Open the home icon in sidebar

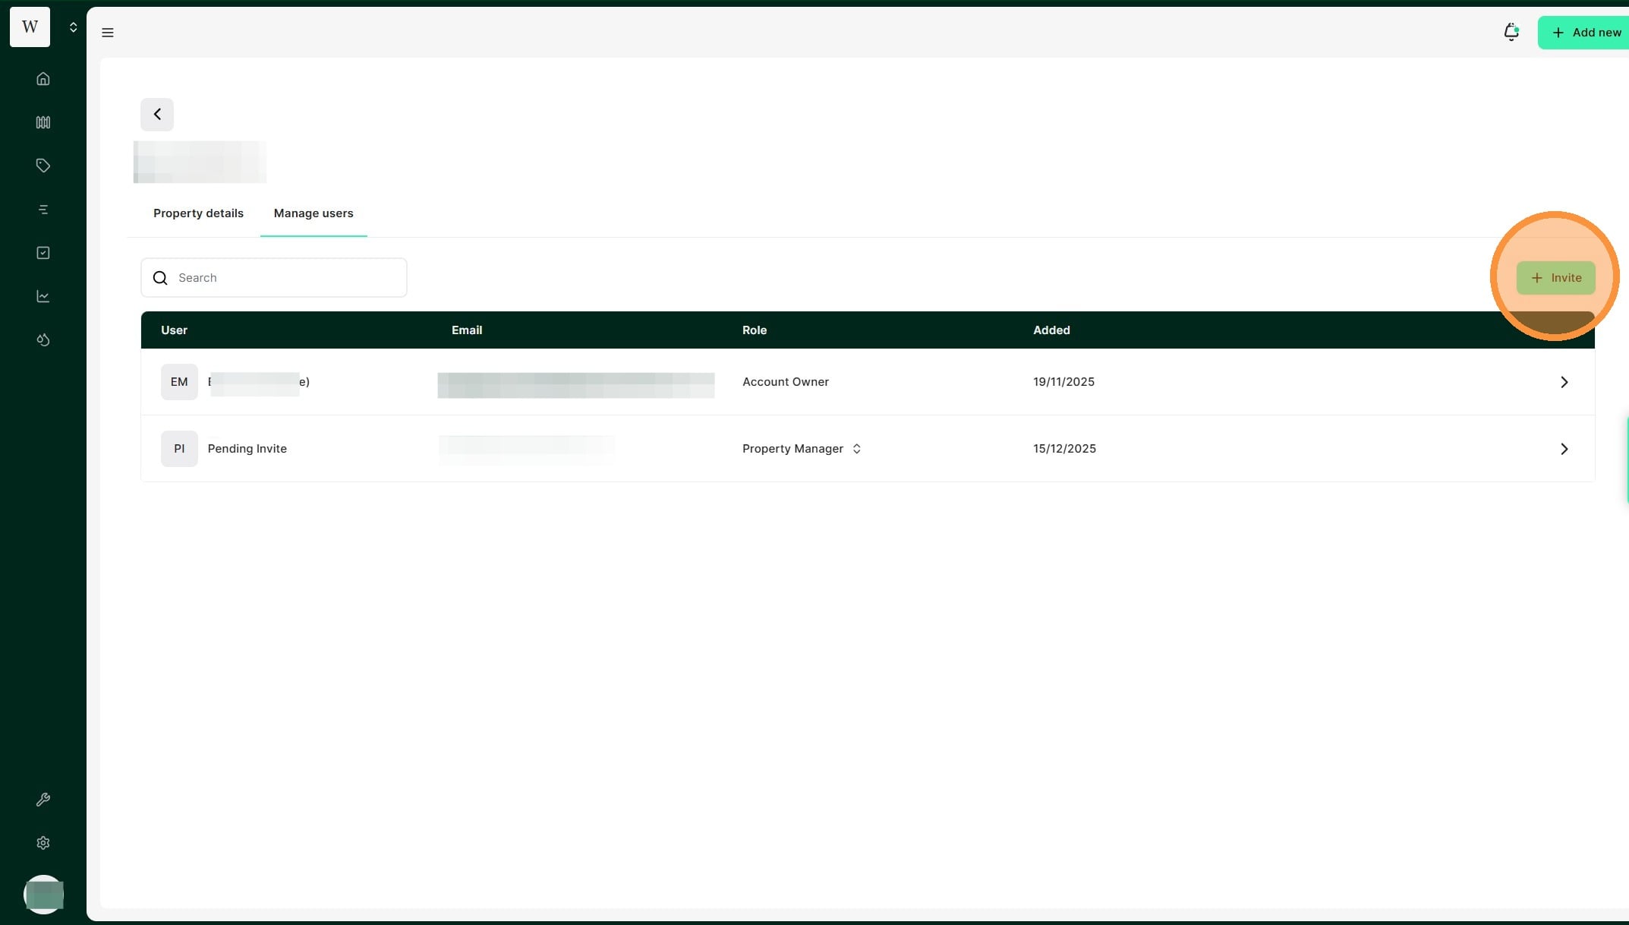click(43, 79)
